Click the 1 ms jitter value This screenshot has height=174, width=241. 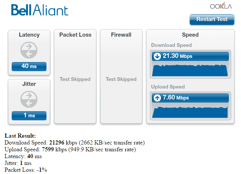tap(29, 115)
